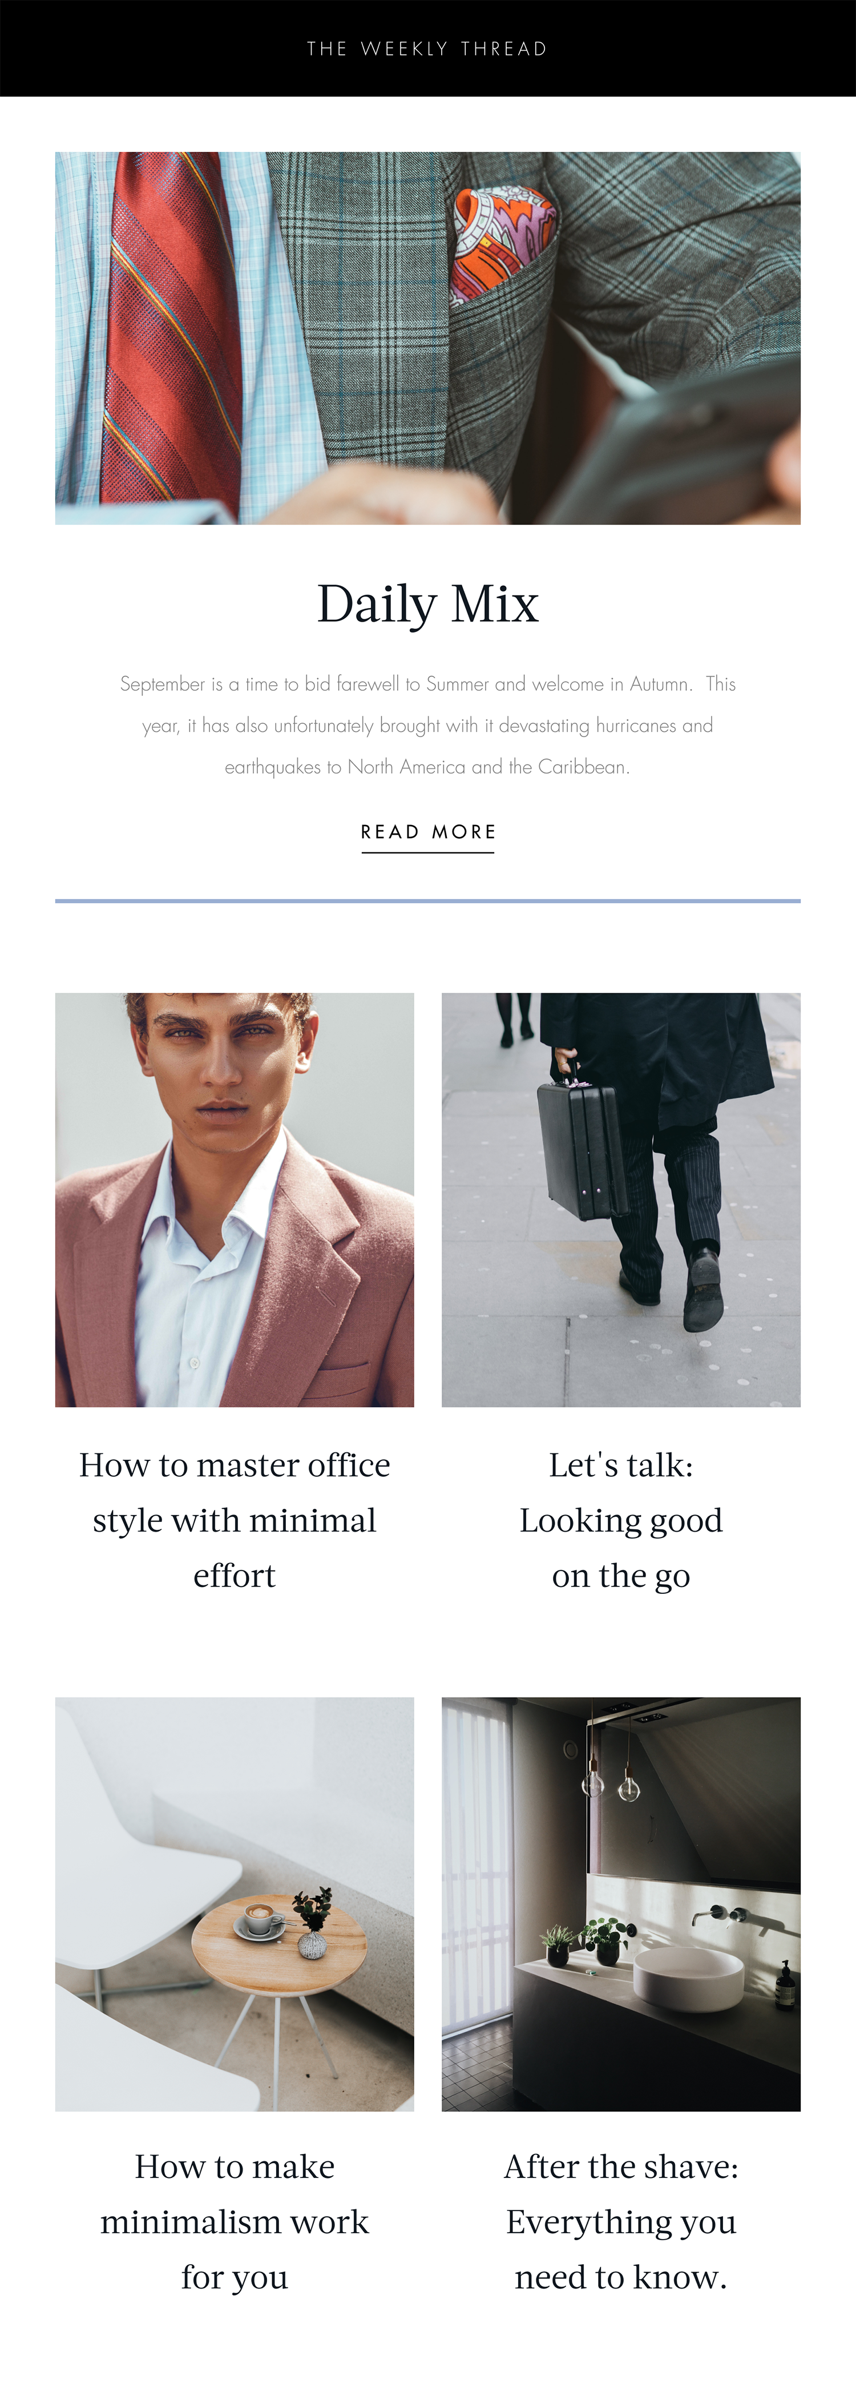Screen dimensions: 856x2392
Task: Click the black briefcase in the photo
Action: tap(583, 1147)
